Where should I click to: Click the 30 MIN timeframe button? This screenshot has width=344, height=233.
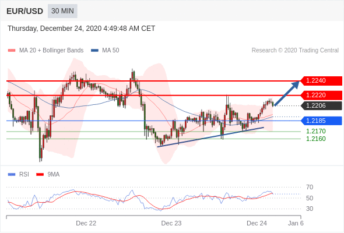[x=62, y=11]
